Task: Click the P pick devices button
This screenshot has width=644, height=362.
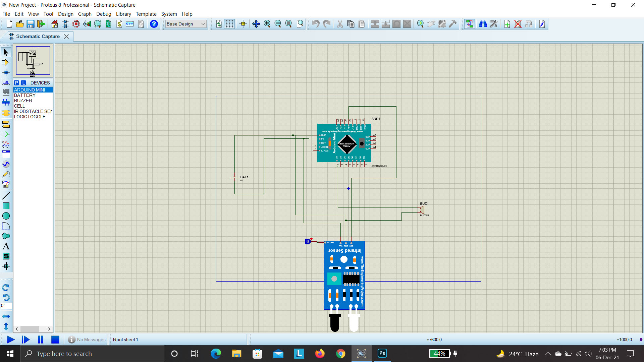Action: click(x=16, y=83)
